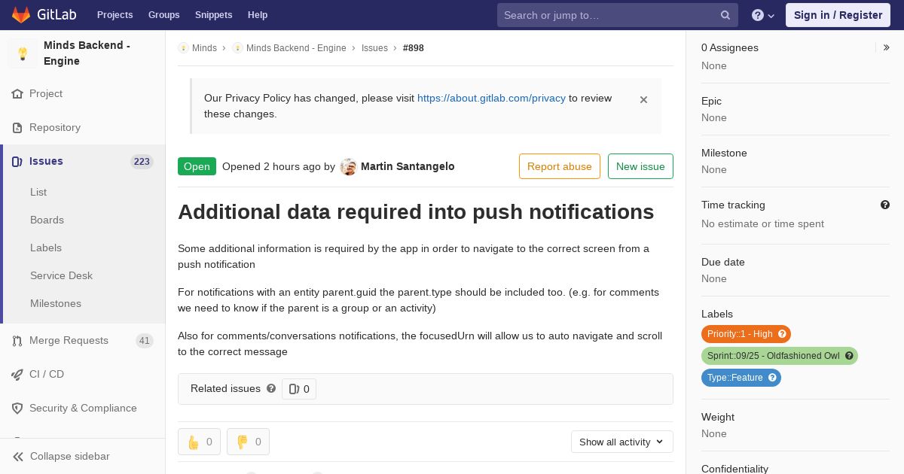Click the search magnifier icon
The width and height of the screenshot is (904, 474).
tap(725, 15)
